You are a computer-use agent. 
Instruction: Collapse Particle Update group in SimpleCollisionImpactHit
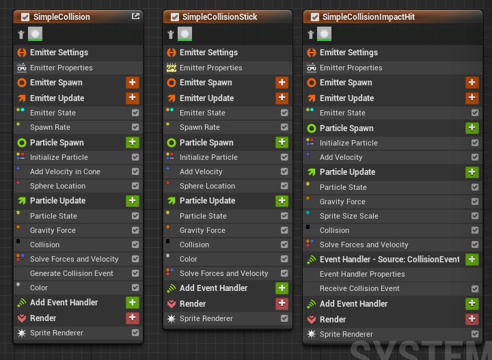[347, 172]
